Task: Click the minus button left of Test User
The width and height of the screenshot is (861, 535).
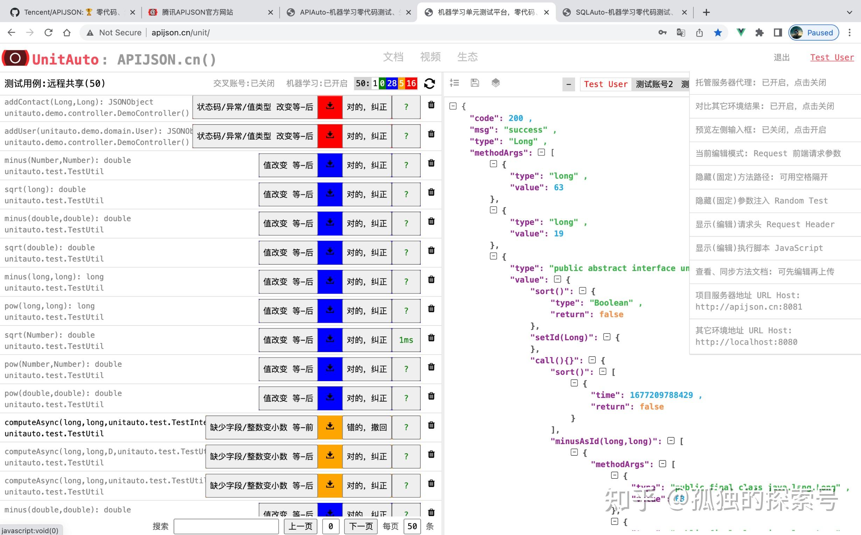Action: point(568,84)
